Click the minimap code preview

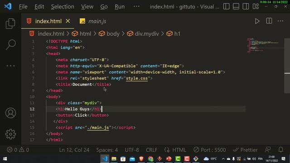tap(265, 45)
